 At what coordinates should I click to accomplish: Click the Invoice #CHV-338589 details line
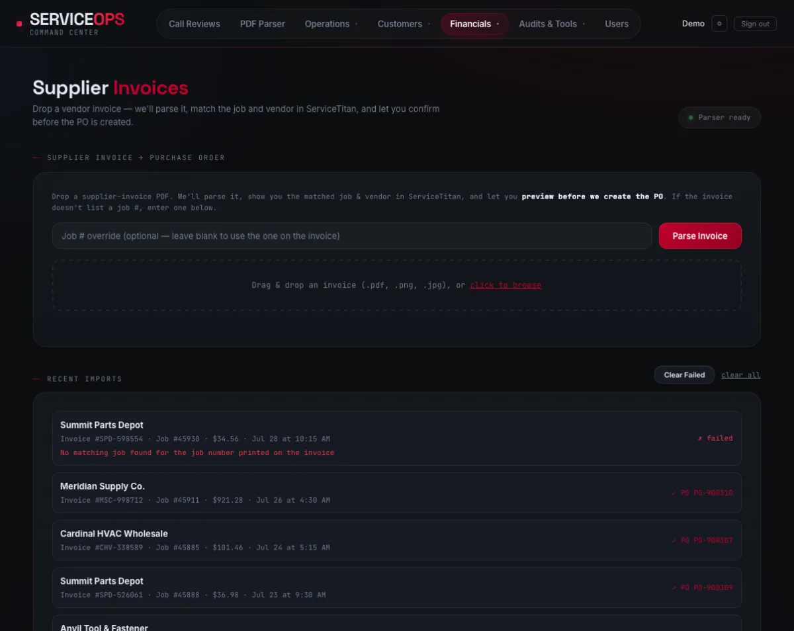click(x=195, y=548)
